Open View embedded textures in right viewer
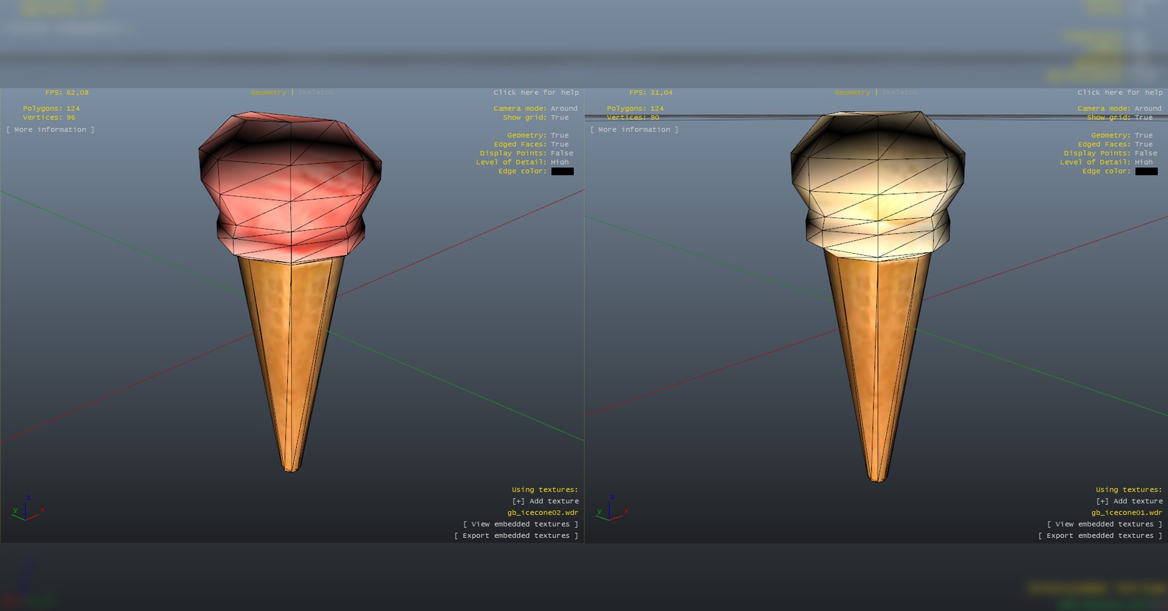 click(x=1104, y=524)
